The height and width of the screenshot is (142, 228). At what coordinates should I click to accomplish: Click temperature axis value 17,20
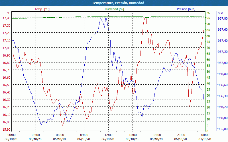click(x=6, y=33)
